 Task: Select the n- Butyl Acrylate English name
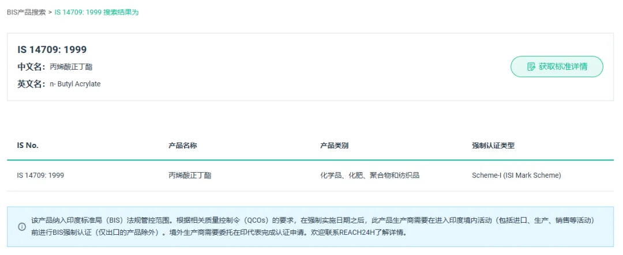(75, 84)
